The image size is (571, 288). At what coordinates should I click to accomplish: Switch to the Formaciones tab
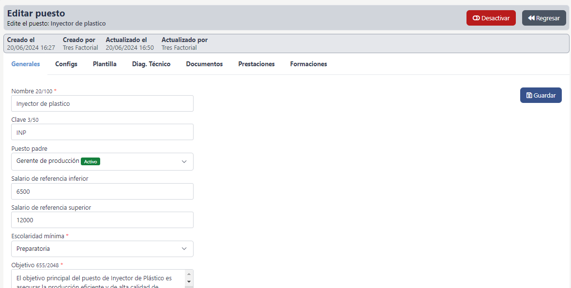coord(308,64)
